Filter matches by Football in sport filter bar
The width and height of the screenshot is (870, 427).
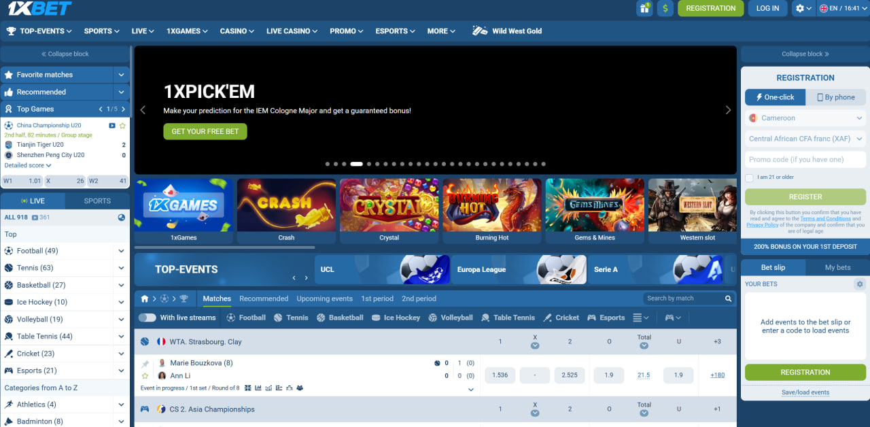point(246,318)
